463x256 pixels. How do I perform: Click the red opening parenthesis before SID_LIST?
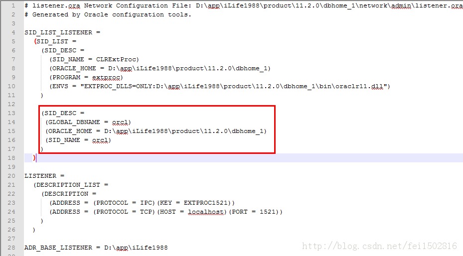click(x=35, y=41)
